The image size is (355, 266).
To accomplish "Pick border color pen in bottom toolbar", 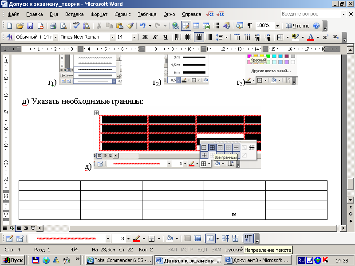I will pyautogui.click(x=137, y=239).
